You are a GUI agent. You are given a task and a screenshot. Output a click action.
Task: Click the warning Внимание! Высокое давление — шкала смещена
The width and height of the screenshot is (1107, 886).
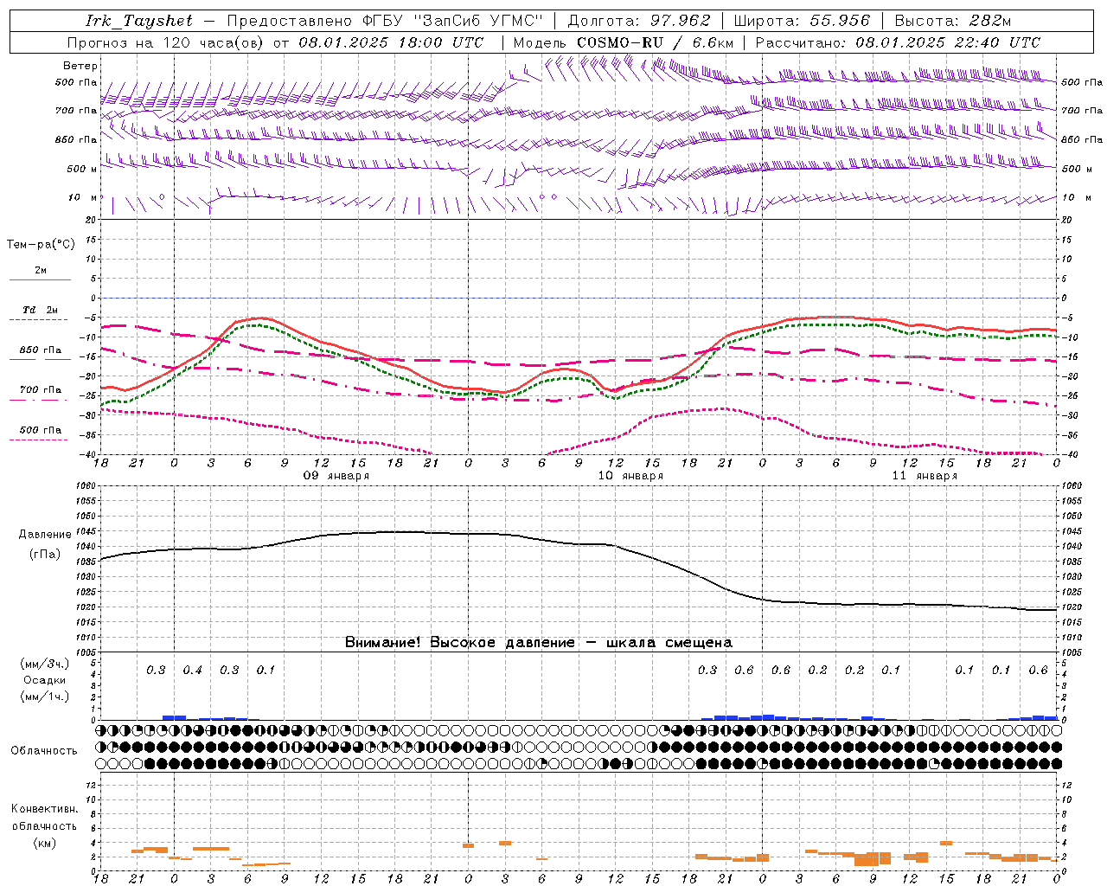(x=539, y=643)
